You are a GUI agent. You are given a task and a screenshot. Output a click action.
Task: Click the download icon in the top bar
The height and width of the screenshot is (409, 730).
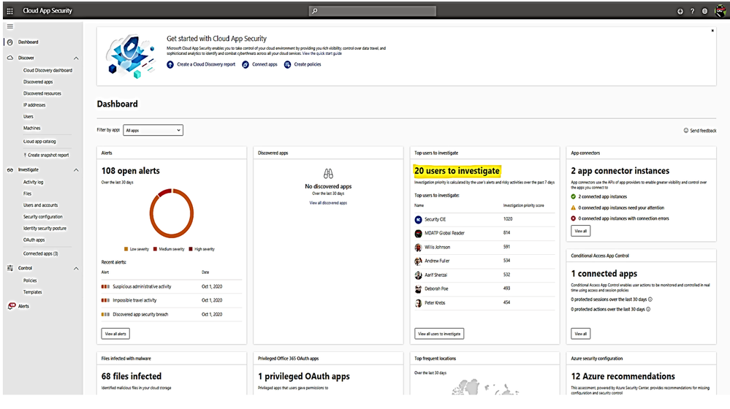[x=680, y=11]
